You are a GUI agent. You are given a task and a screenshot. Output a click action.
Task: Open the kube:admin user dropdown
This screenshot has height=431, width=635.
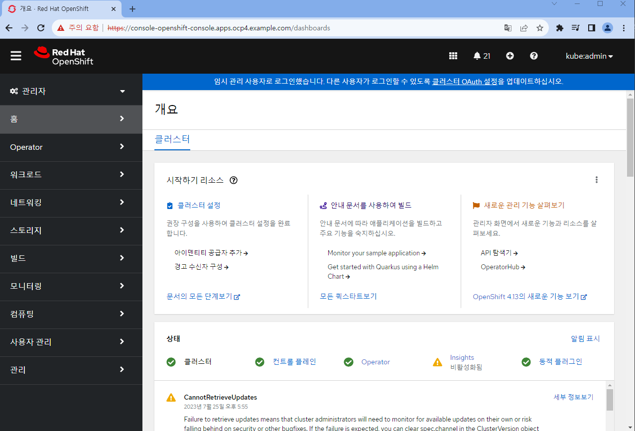[589, 56]
